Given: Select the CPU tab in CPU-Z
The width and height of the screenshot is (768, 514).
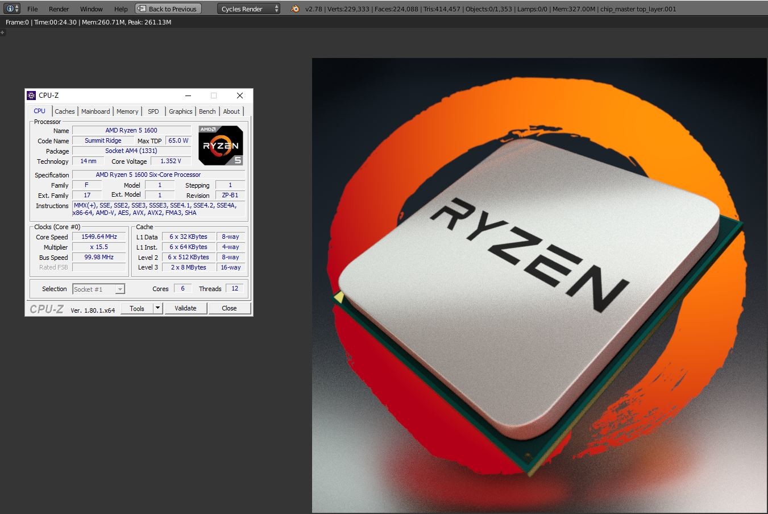Looking at the screenshot, I should coord(40,111).
